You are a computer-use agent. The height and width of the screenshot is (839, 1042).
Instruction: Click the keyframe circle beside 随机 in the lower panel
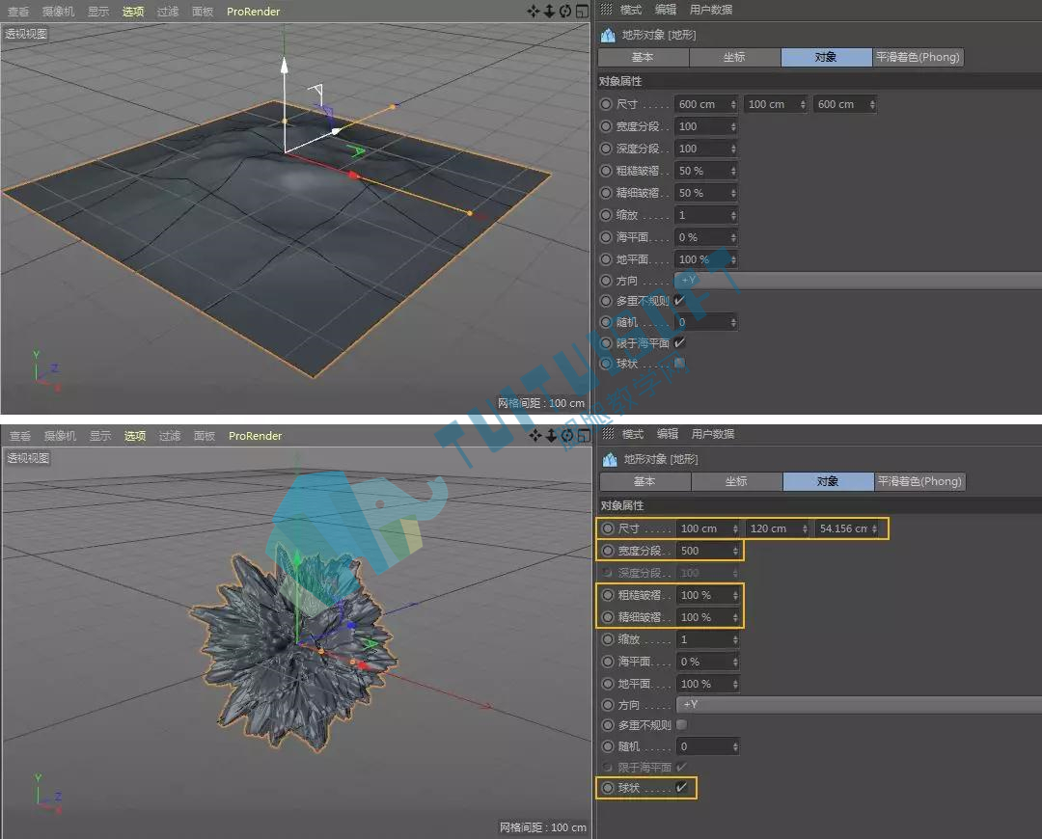(x=608, y=746)
